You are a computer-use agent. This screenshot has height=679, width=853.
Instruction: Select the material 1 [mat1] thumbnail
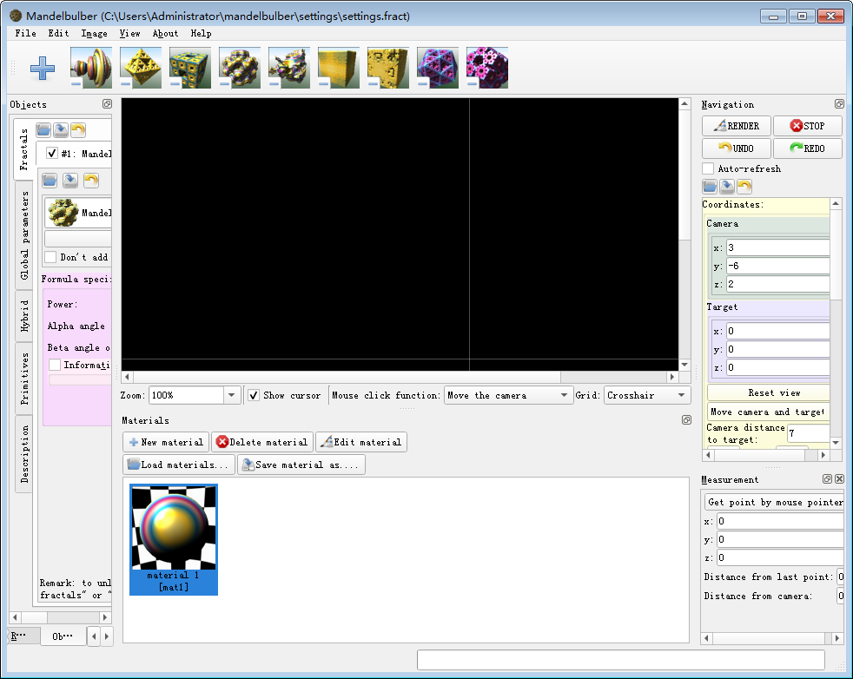pos(174,539)
